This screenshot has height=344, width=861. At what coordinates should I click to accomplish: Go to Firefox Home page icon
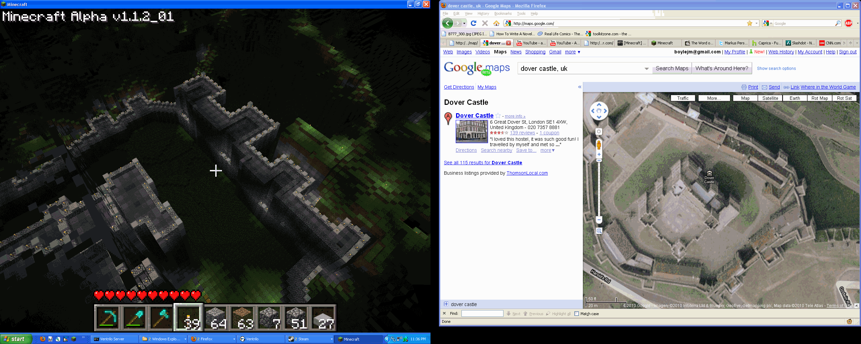[496, 23]
